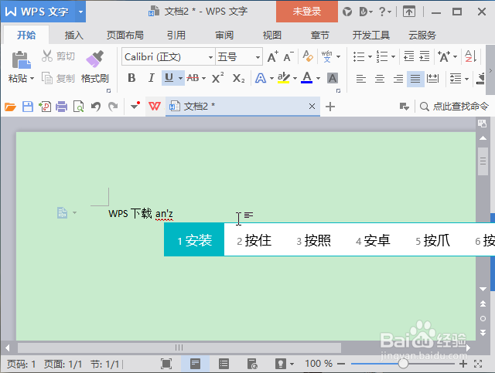Print document with printer icon

coord(62,107)
